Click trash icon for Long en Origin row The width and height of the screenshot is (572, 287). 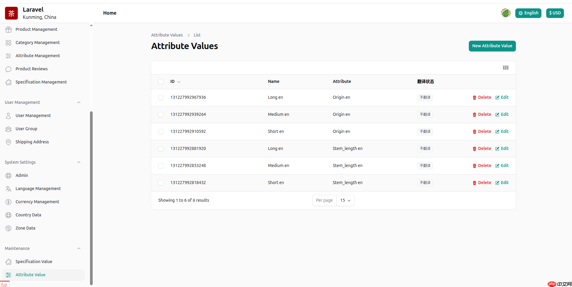474,98
